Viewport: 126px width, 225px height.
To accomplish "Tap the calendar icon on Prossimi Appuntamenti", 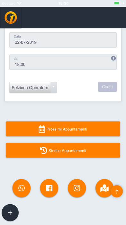I will 42,129.
